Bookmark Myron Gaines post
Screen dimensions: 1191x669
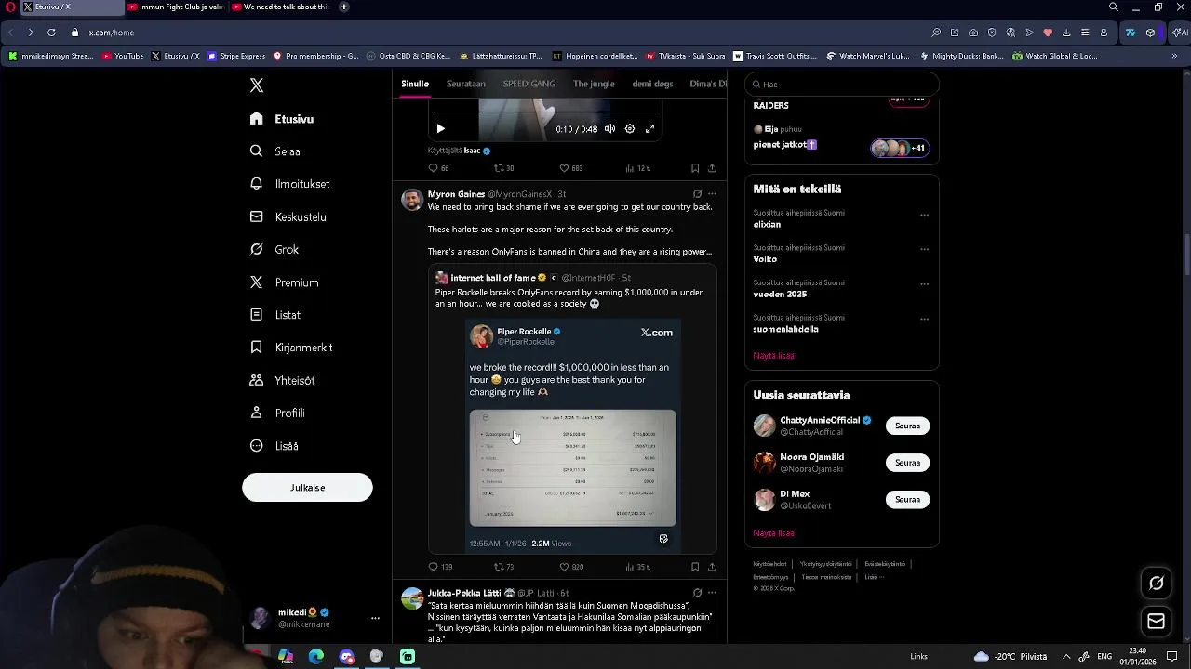[x=695, y=567]
